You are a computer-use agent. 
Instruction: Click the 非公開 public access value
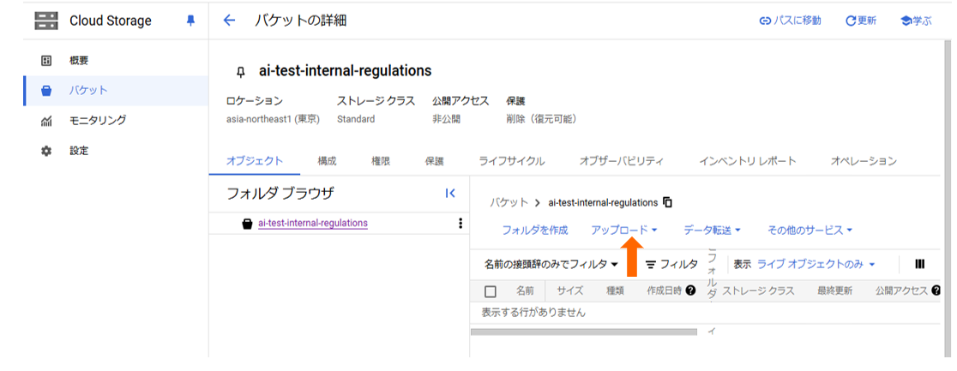click(446, 120)
